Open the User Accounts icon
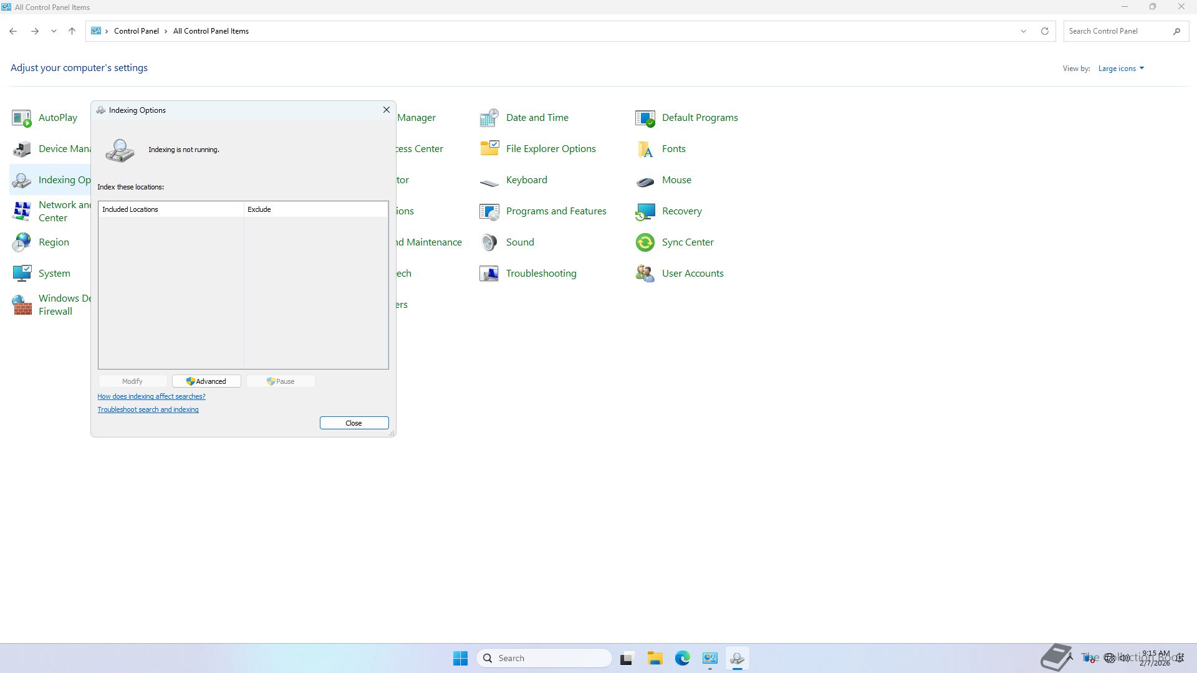Image resolution: width=1197 pixels, height=673 pixels. tap(645, 274)
